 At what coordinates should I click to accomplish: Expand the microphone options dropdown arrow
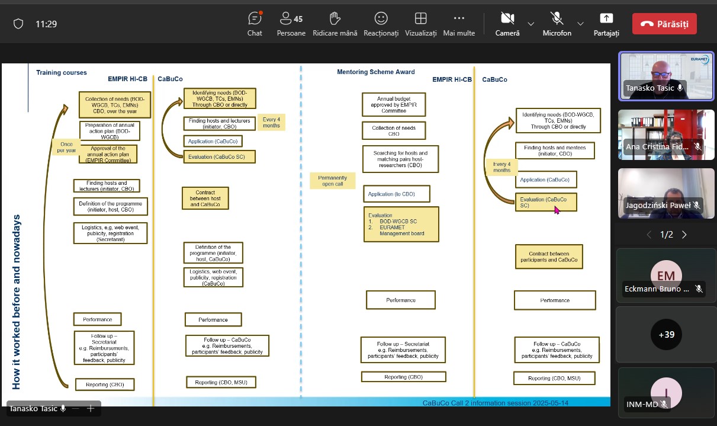[580, 24]
